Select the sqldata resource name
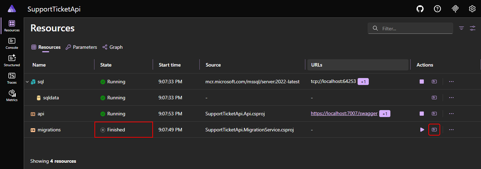 pos(51,98)
